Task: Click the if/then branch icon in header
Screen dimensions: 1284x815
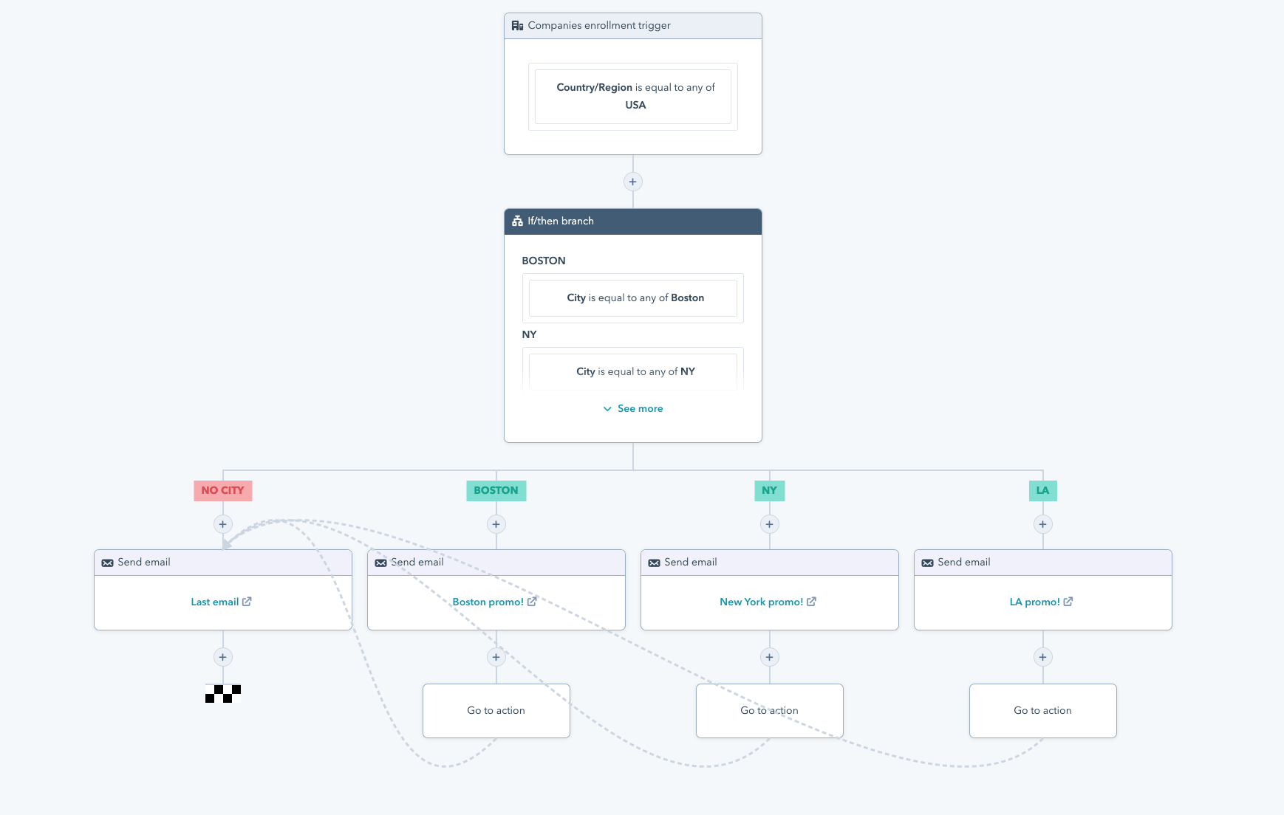Action: [x=517, y=221]
